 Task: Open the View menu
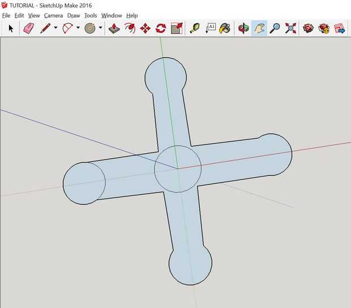pyautogui.click(x=34, y=15)
